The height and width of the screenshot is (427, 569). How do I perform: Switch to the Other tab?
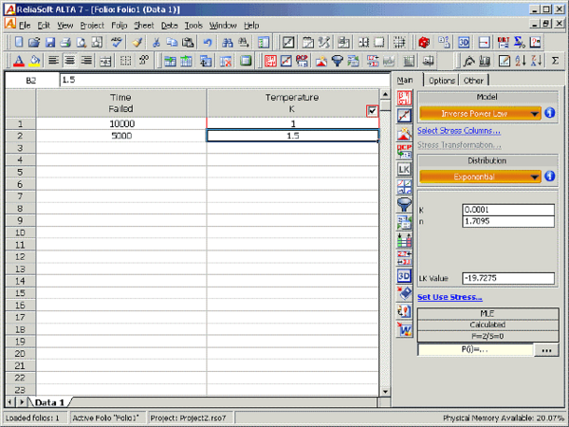point(473,81)
